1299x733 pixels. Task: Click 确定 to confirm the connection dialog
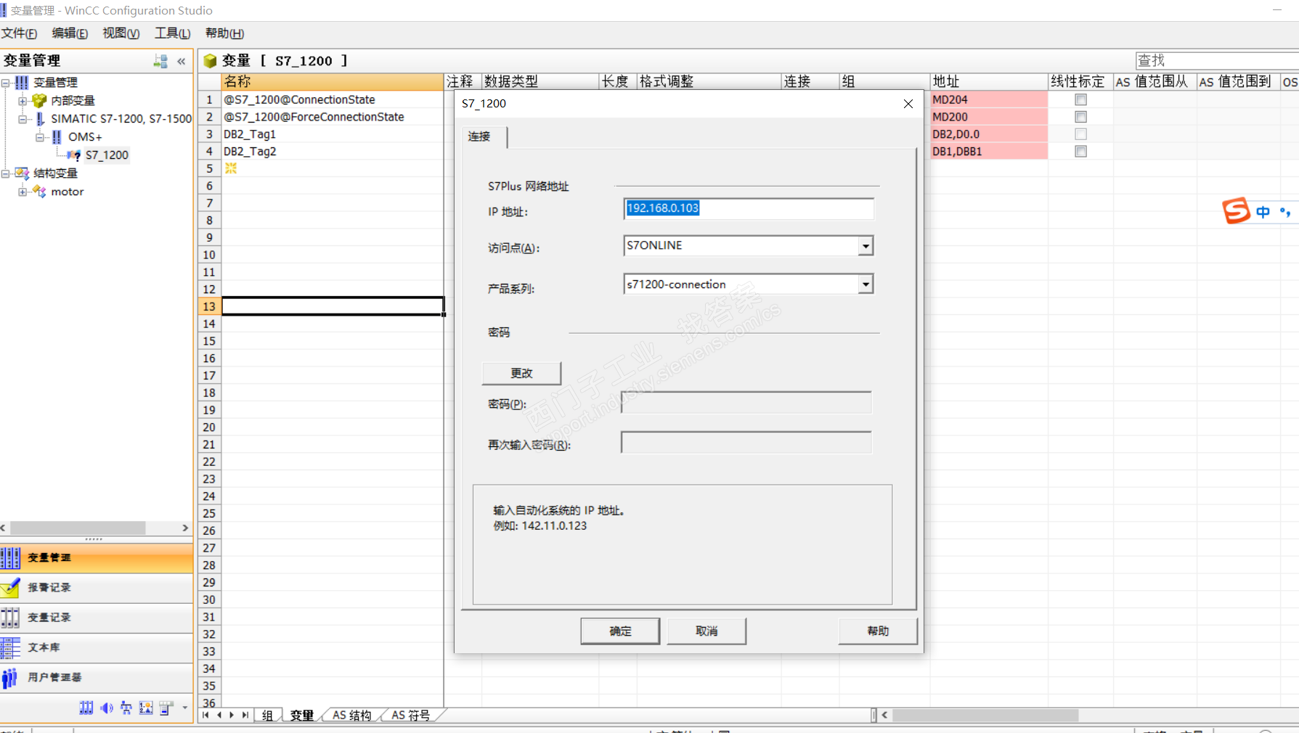tap(620, 631)
